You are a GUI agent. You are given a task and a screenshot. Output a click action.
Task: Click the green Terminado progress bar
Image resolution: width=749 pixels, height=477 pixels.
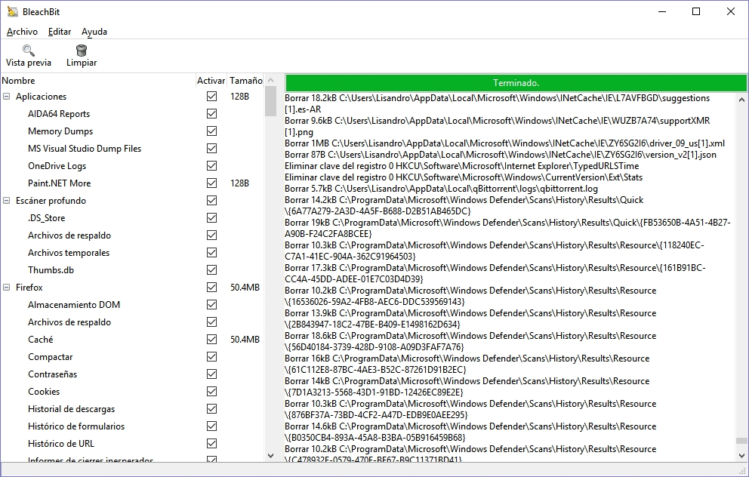pos(516,82)
